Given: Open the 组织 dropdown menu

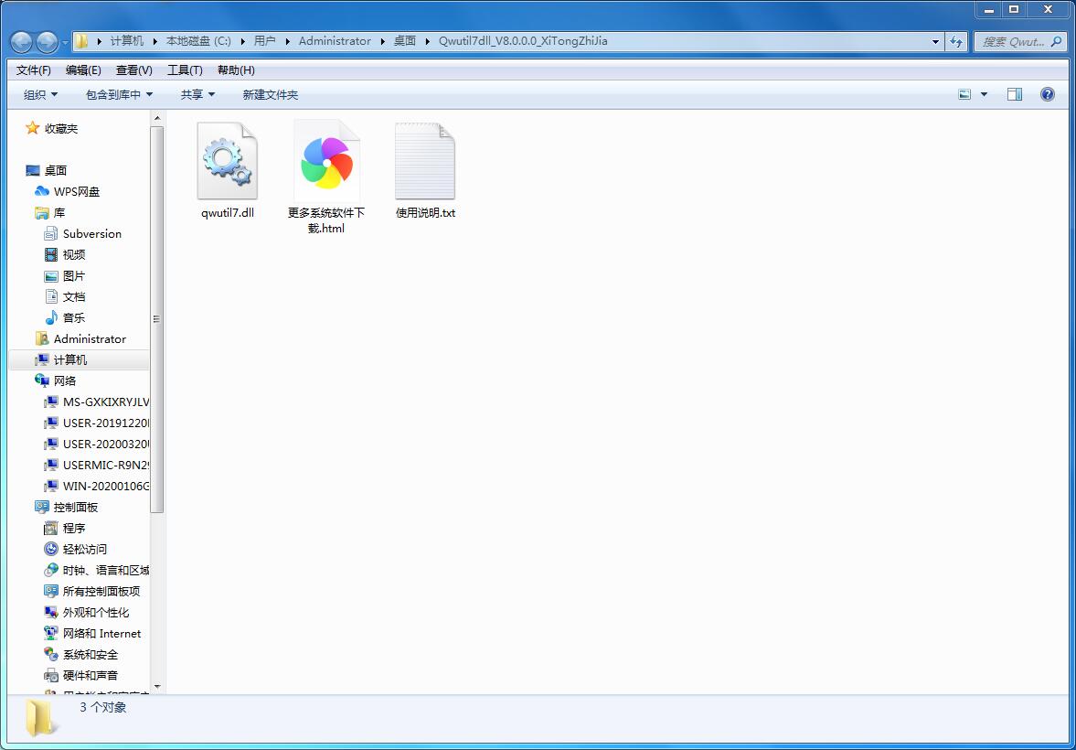Looking at the screenshot, I should point(40,95).
